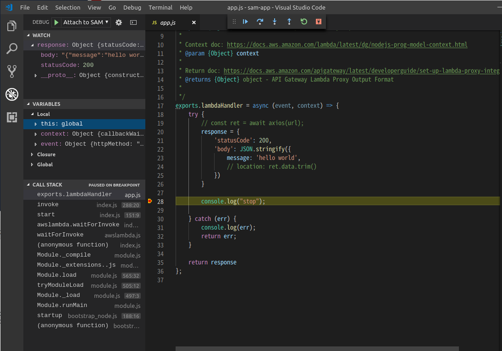Screen dimensions: 502x351
Task: Open the Source Control view icon
Action: pyautogui.click(x=12, y=72)
